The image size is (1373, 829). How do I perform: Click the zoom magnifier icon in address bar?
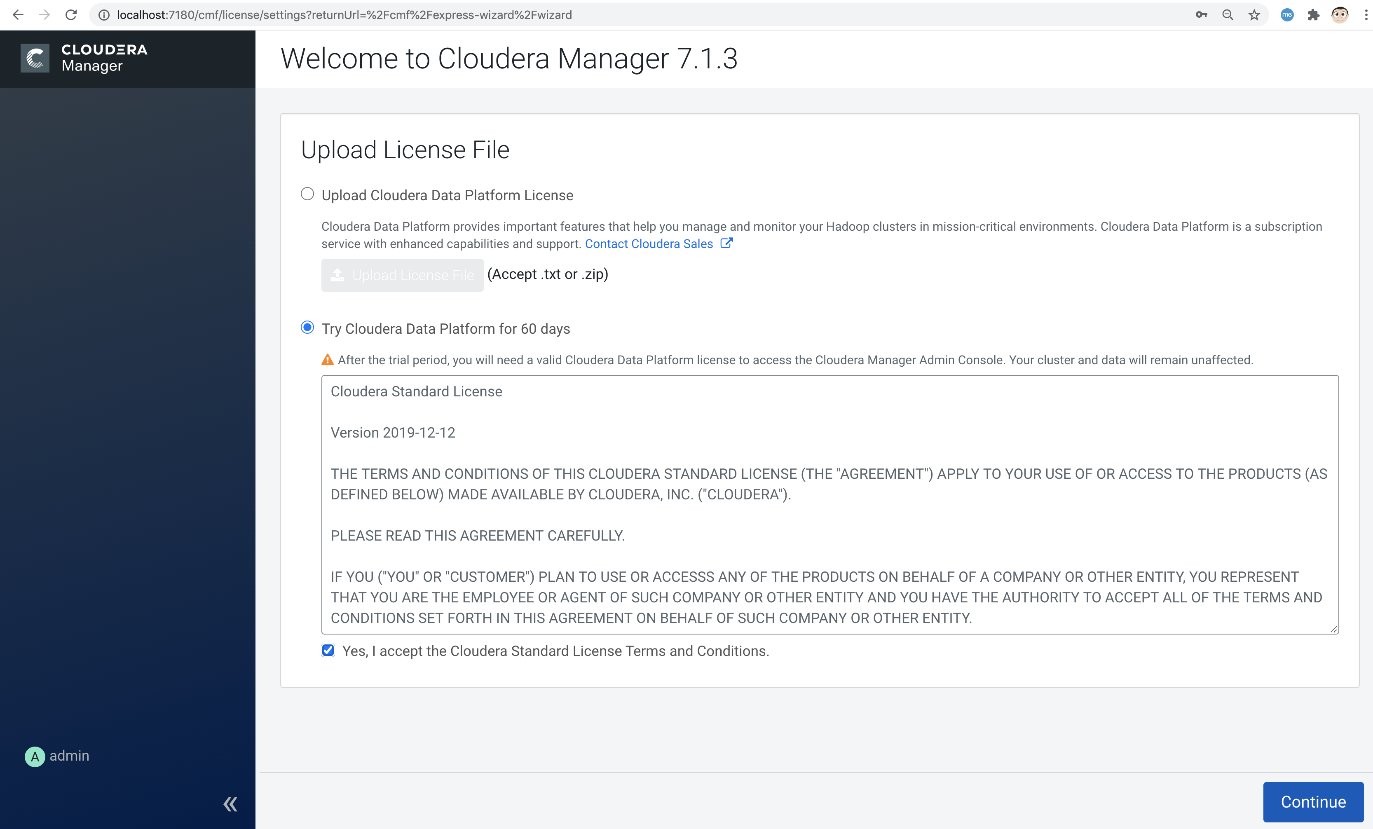point(1228,15)
